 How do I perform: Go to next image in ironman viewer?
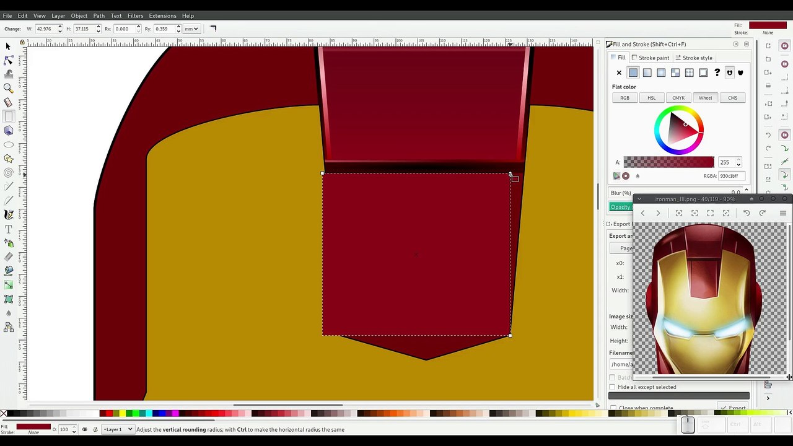click(x=658, y=213)
